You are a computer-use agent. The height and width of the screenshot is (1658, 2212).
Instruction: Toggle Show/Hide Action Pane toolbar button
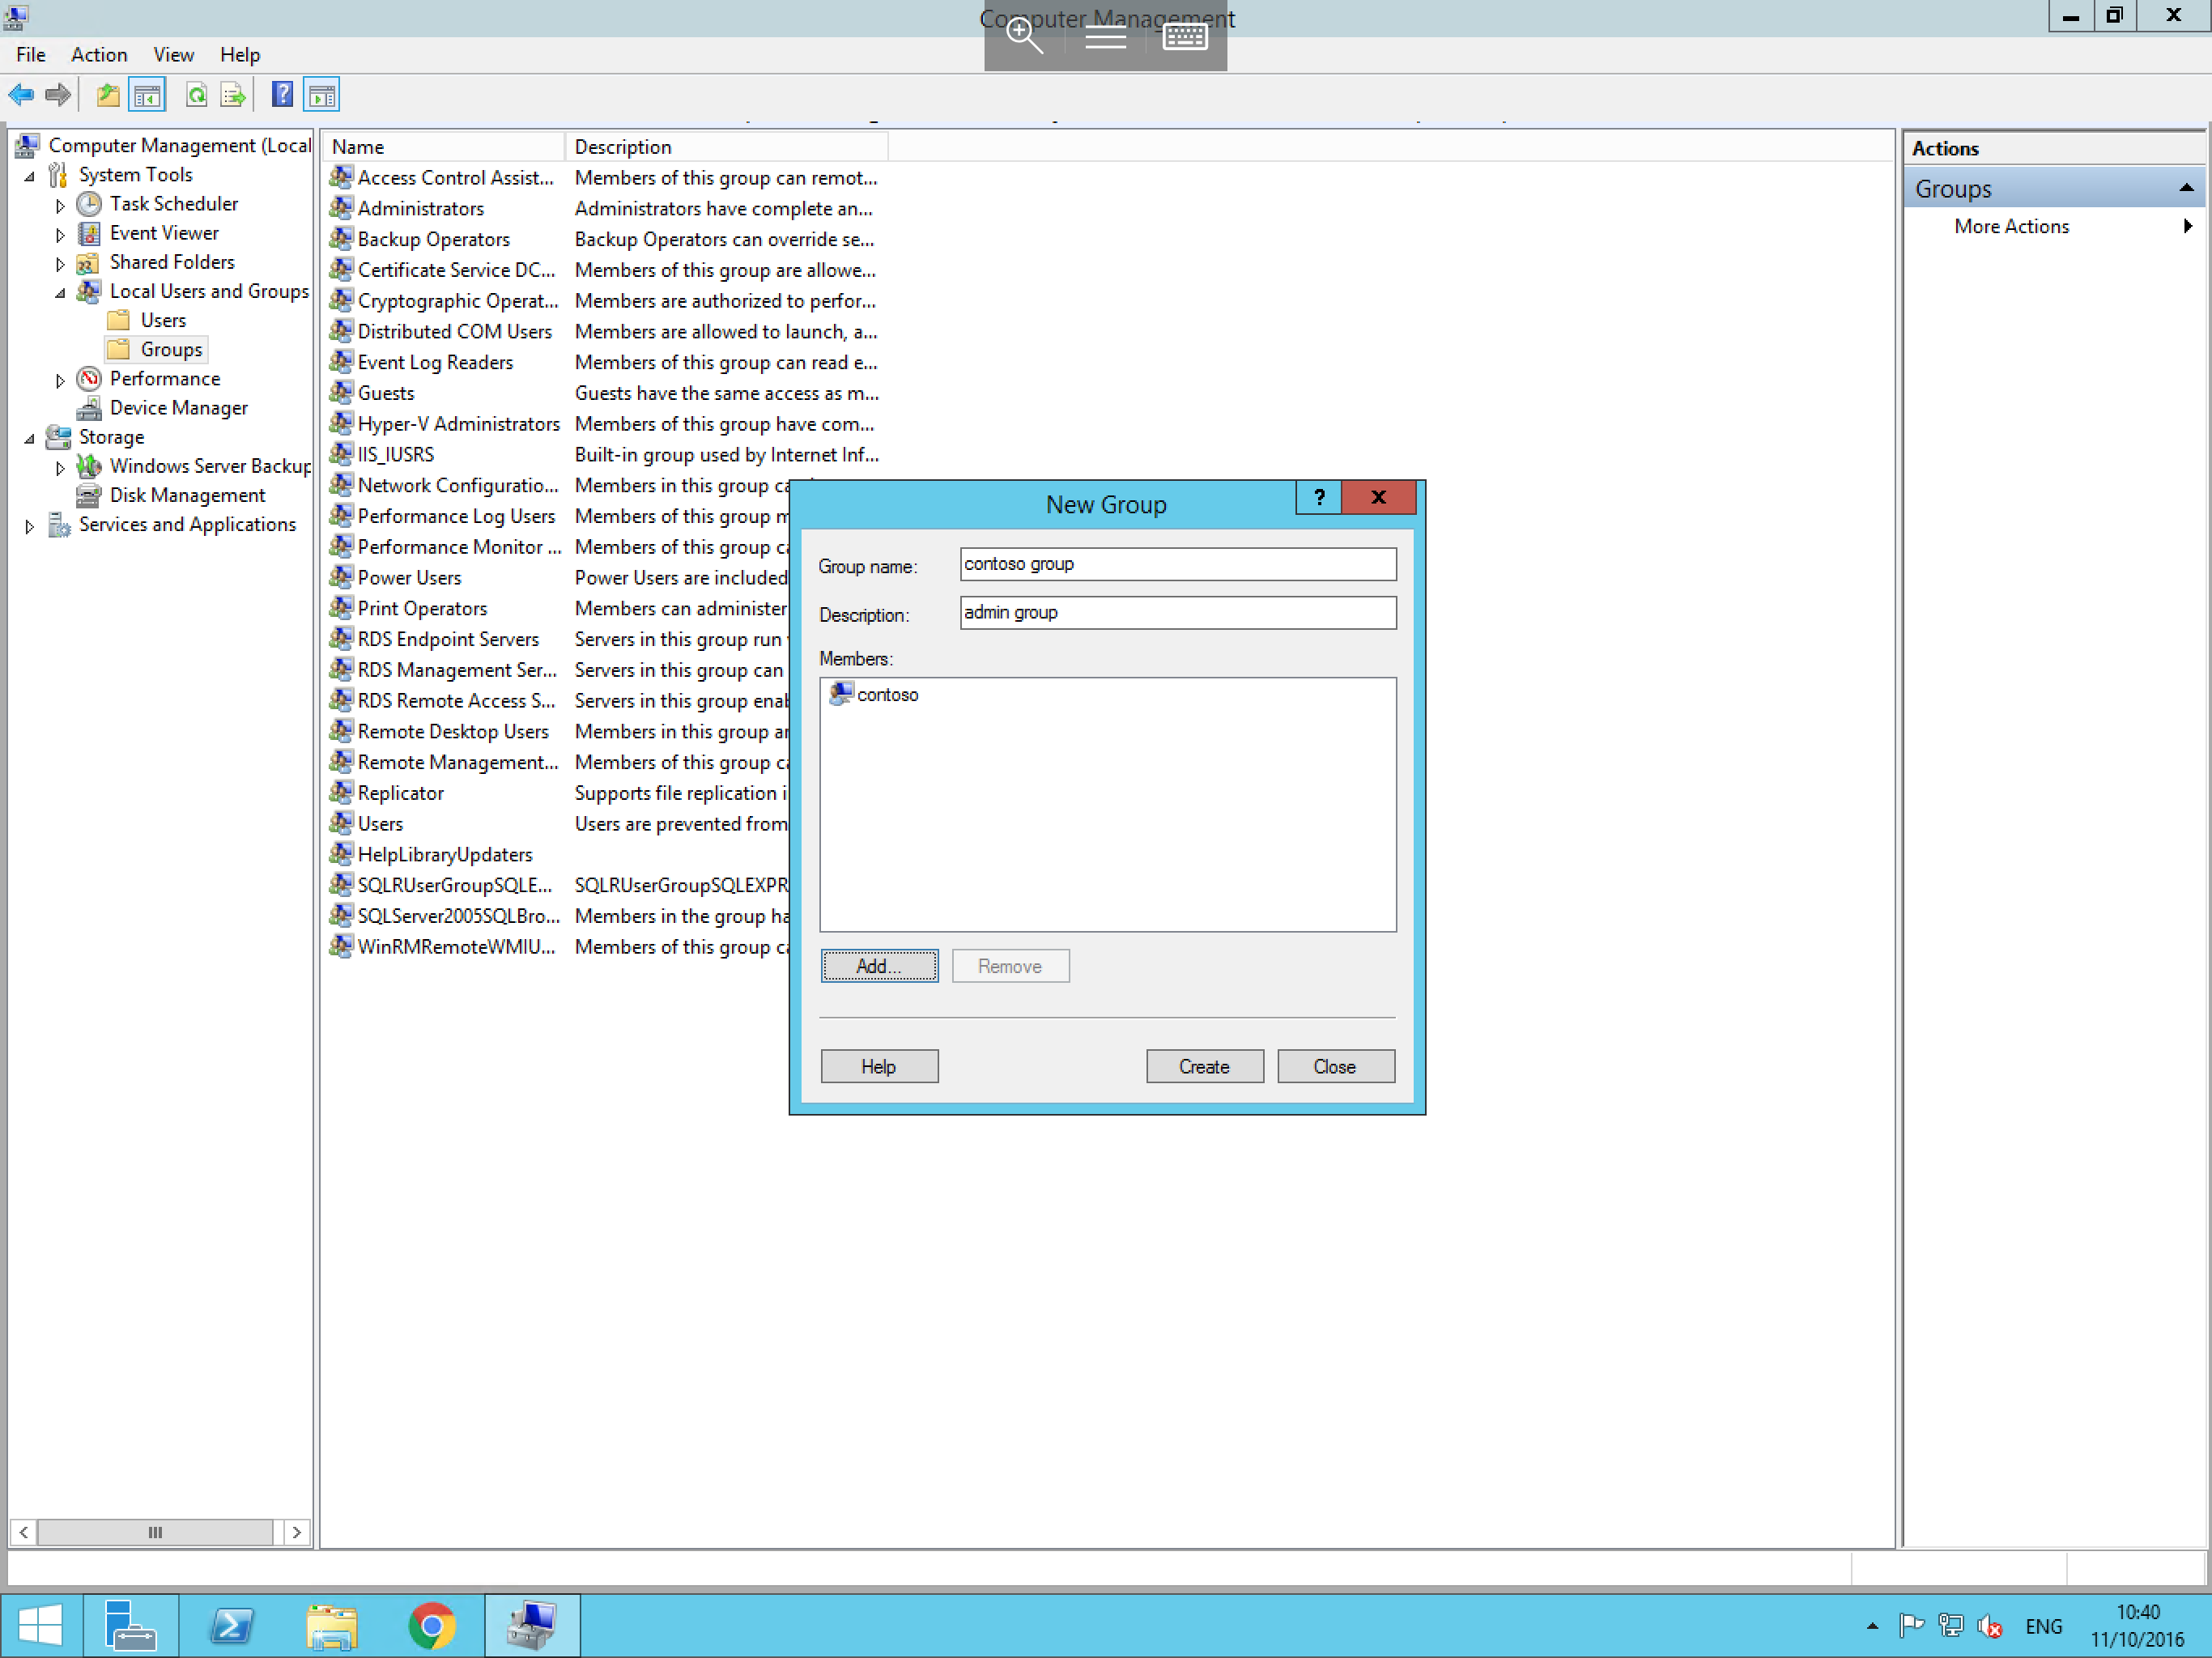pyautogui.click(x=322, y=95)
